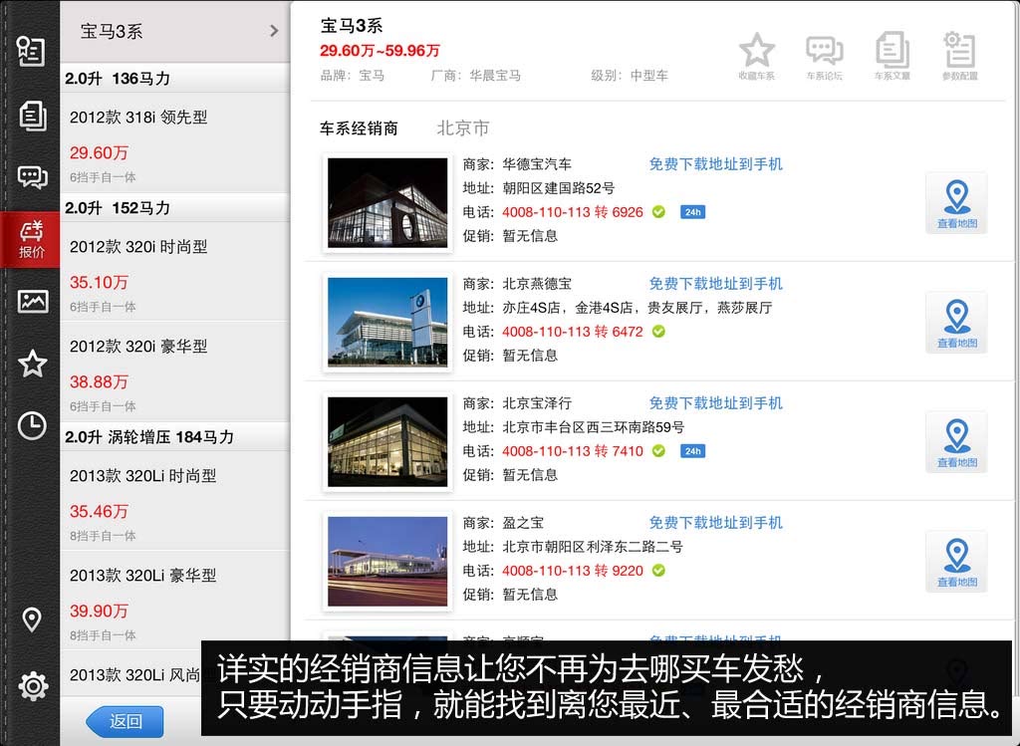Screen dimensions: 1020x746
Task: Open the articles document icon in sidebar
Action: pyautogui.click(x=32, y=116)
